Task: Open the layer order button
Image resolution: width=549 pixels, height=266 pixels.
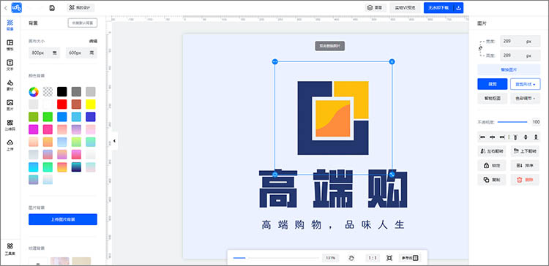Action: pyautogui.click(x=525, y=166)
